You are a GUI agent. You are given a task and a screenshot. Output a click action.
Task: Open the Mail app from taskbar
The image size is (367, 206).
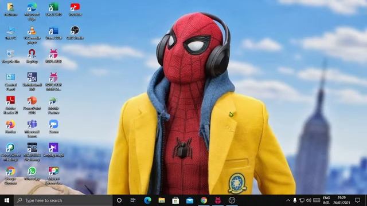[x=190, y=200]
